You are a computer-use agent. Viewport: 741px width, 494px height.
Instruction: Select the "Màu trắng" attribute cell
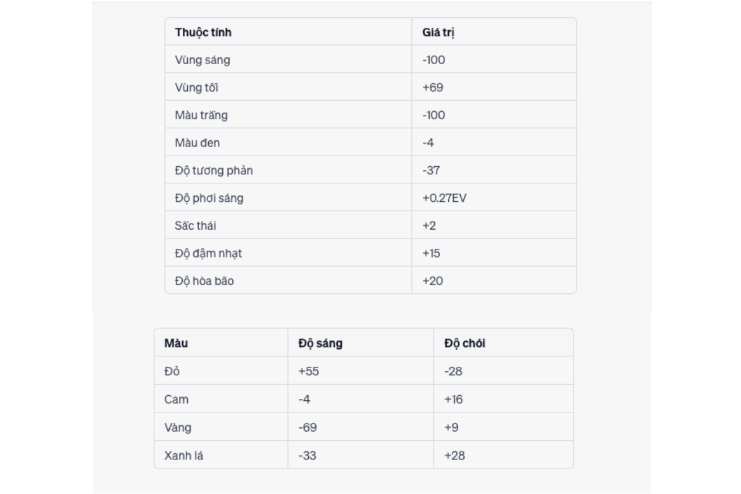click(202, 115)
